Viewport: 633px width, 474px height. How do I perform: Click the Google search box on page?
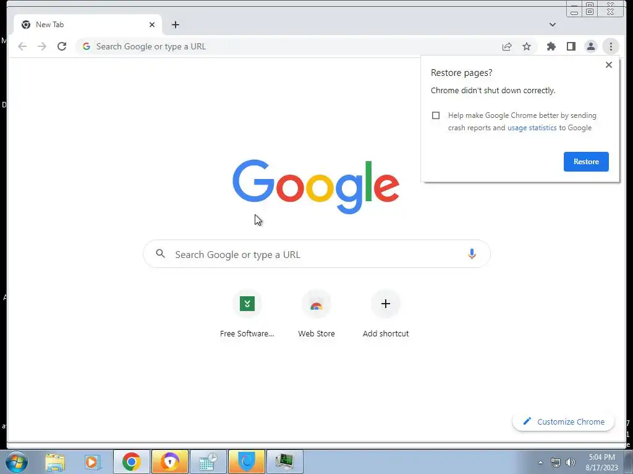[x=316, y=254]
